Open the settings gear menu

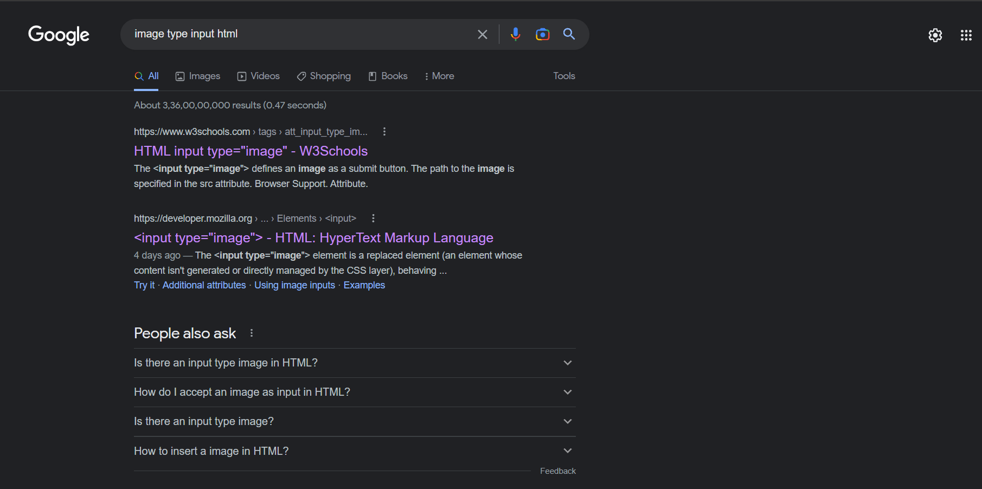pos(935,35)
